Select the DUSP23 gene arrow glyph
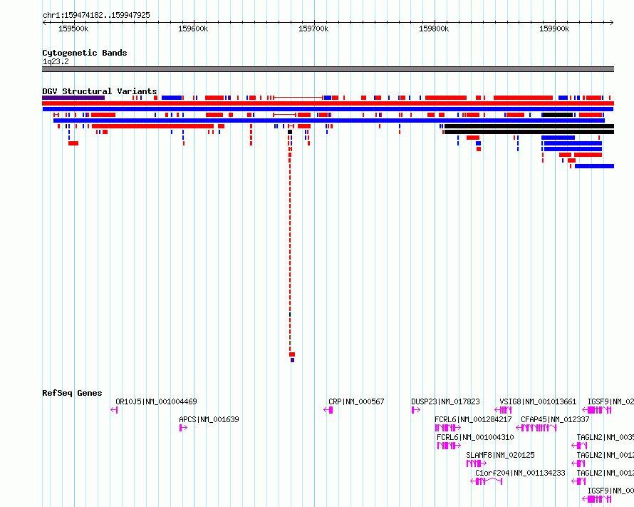 [415, 410]
